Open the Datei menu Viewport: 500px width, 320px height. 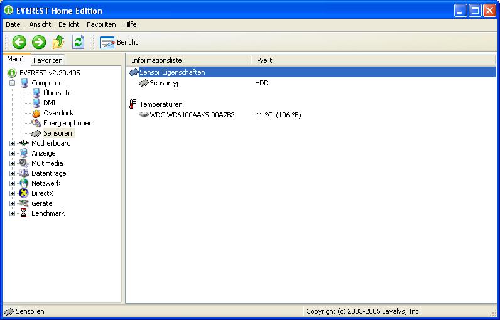pyautogui.click(x=14, y=24)
